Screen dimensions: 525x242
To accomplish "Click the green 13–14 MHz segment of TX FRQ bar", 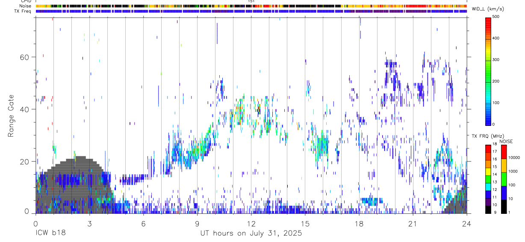I will click(488, 179).
